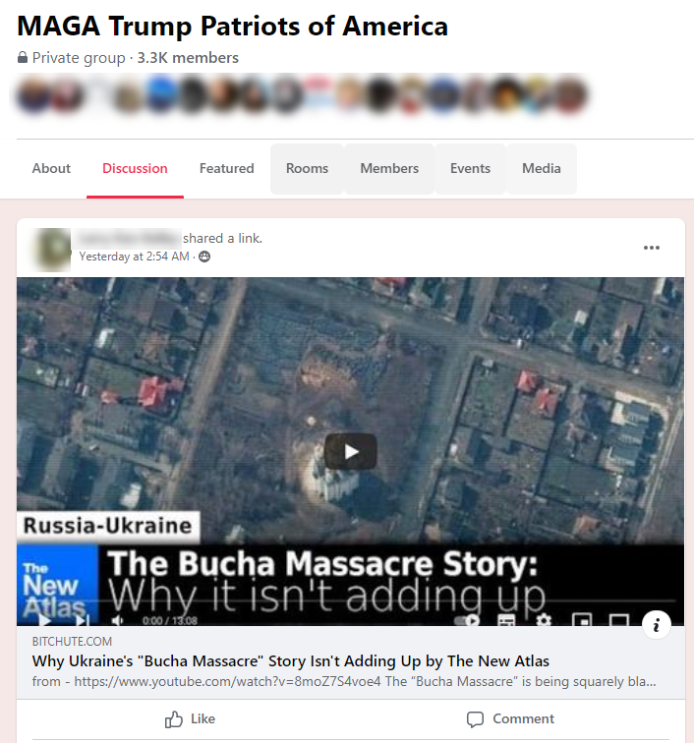This screenshot has width=694, height=743.
Task: Click the subtitles icon in video bar
Action: point(506,620)
